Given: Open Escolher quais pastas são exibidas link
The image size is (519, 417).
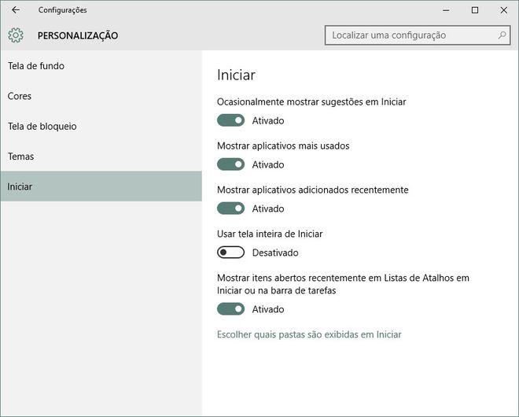Looking at the screenshot, I should [x=309, y=334].
